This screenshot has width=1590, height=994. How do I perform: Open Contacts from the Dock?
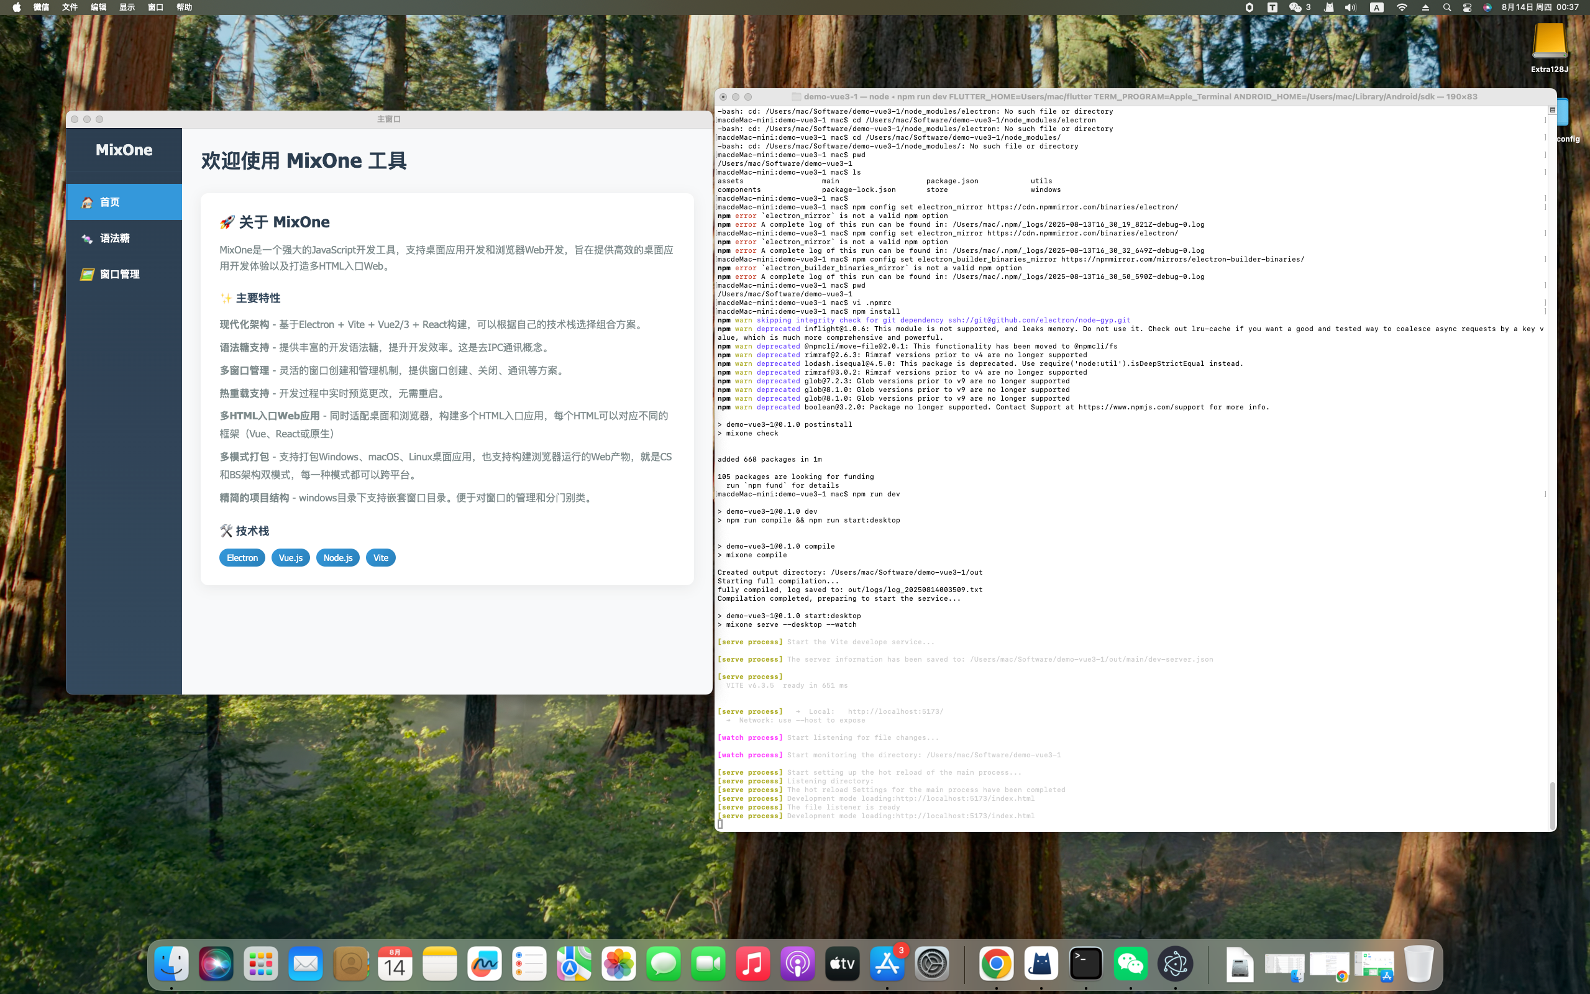[x=350, y=964]
